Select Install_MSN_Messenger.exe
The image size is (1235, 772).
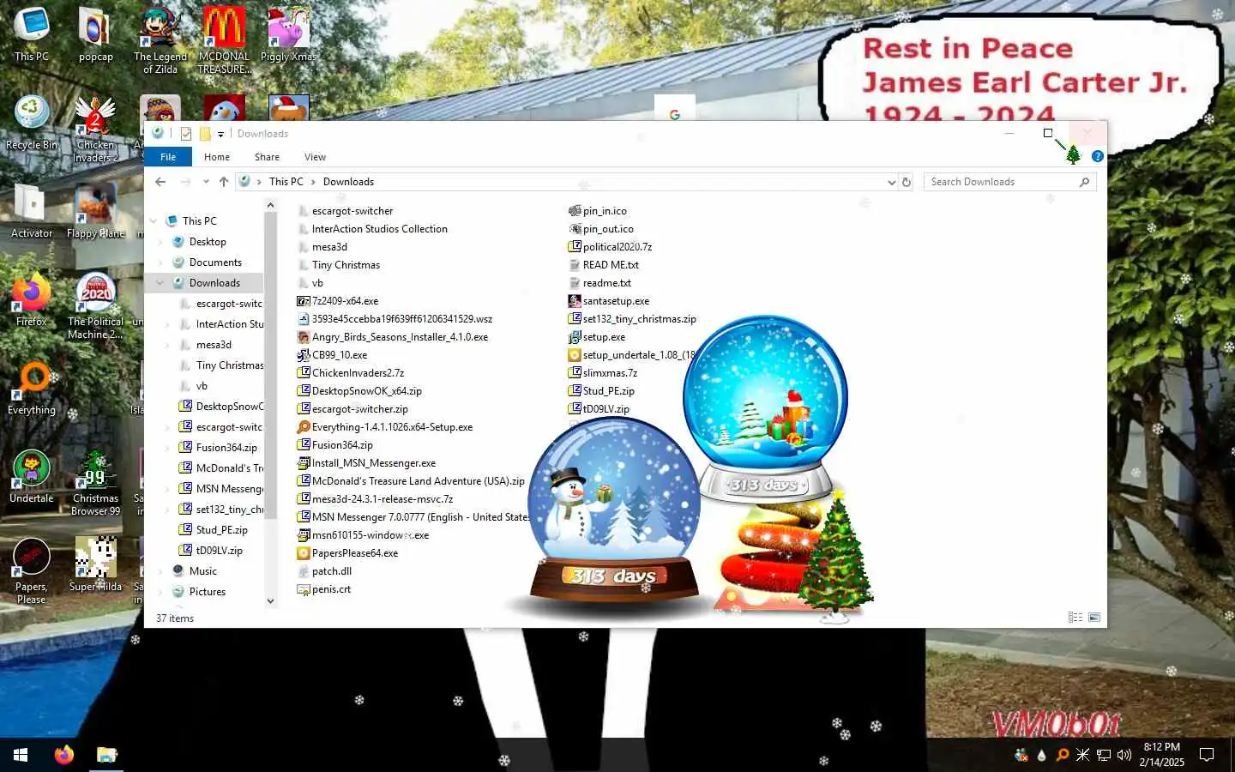pyautogui.click(x=366, y=463)
